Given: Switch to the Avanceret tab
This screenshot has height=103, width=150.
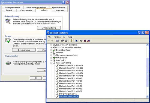Looking at the screenshot, I should click(60, 11).
